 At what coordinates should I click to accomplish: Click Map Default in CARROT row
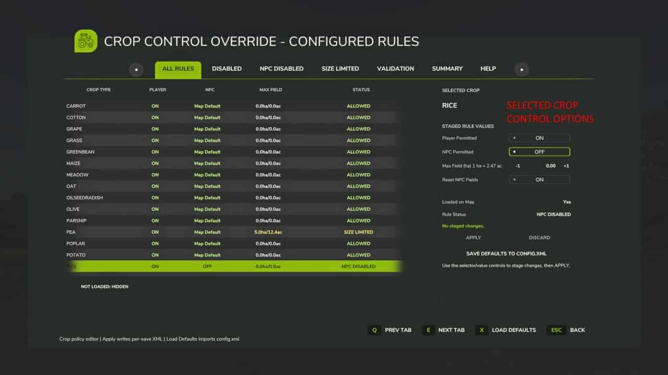(x=207, y=106)
